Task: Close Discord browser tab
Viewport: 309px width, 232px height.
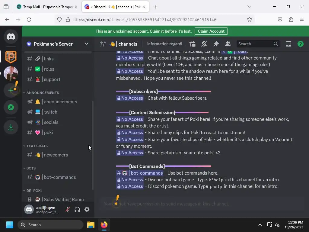Action: (144, 7)
